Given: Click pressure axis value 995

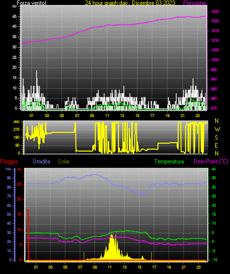Looking at the screenshot, I should [214, 70].
